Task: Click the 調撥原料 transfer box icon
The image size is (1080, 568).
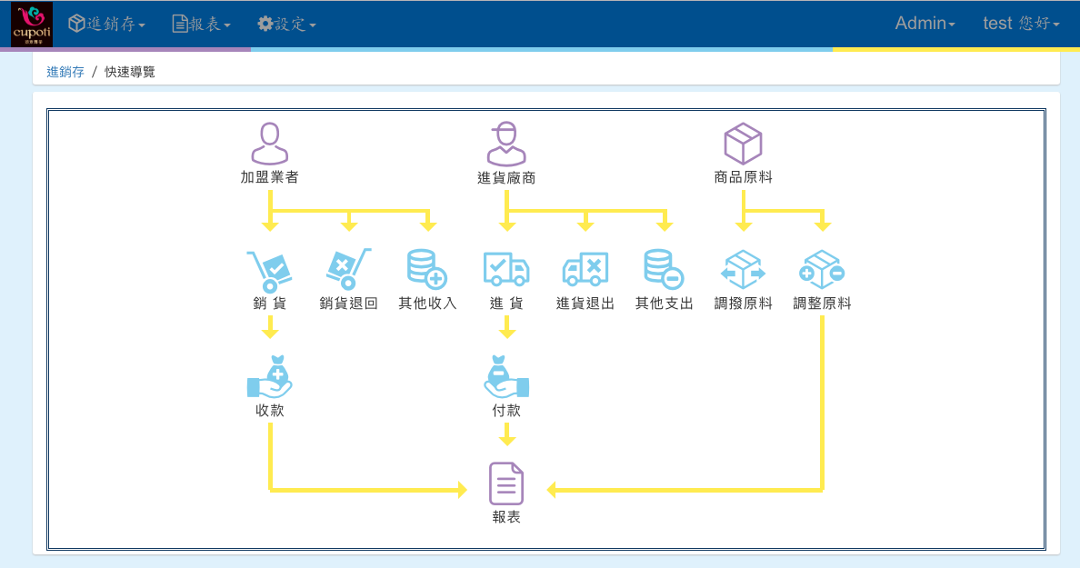Action: pos(743,270)
